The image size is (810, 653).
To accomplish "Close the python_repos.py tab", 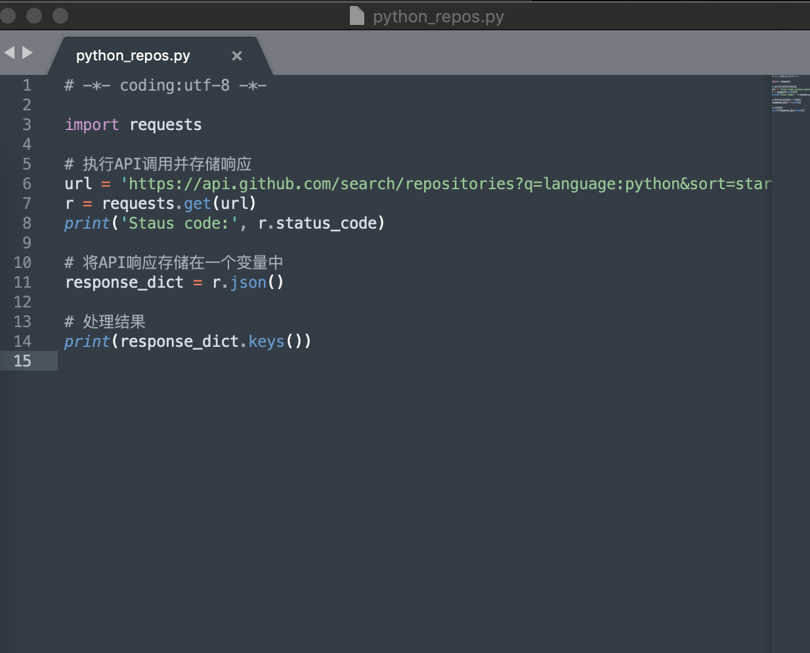I will (237, 56).
